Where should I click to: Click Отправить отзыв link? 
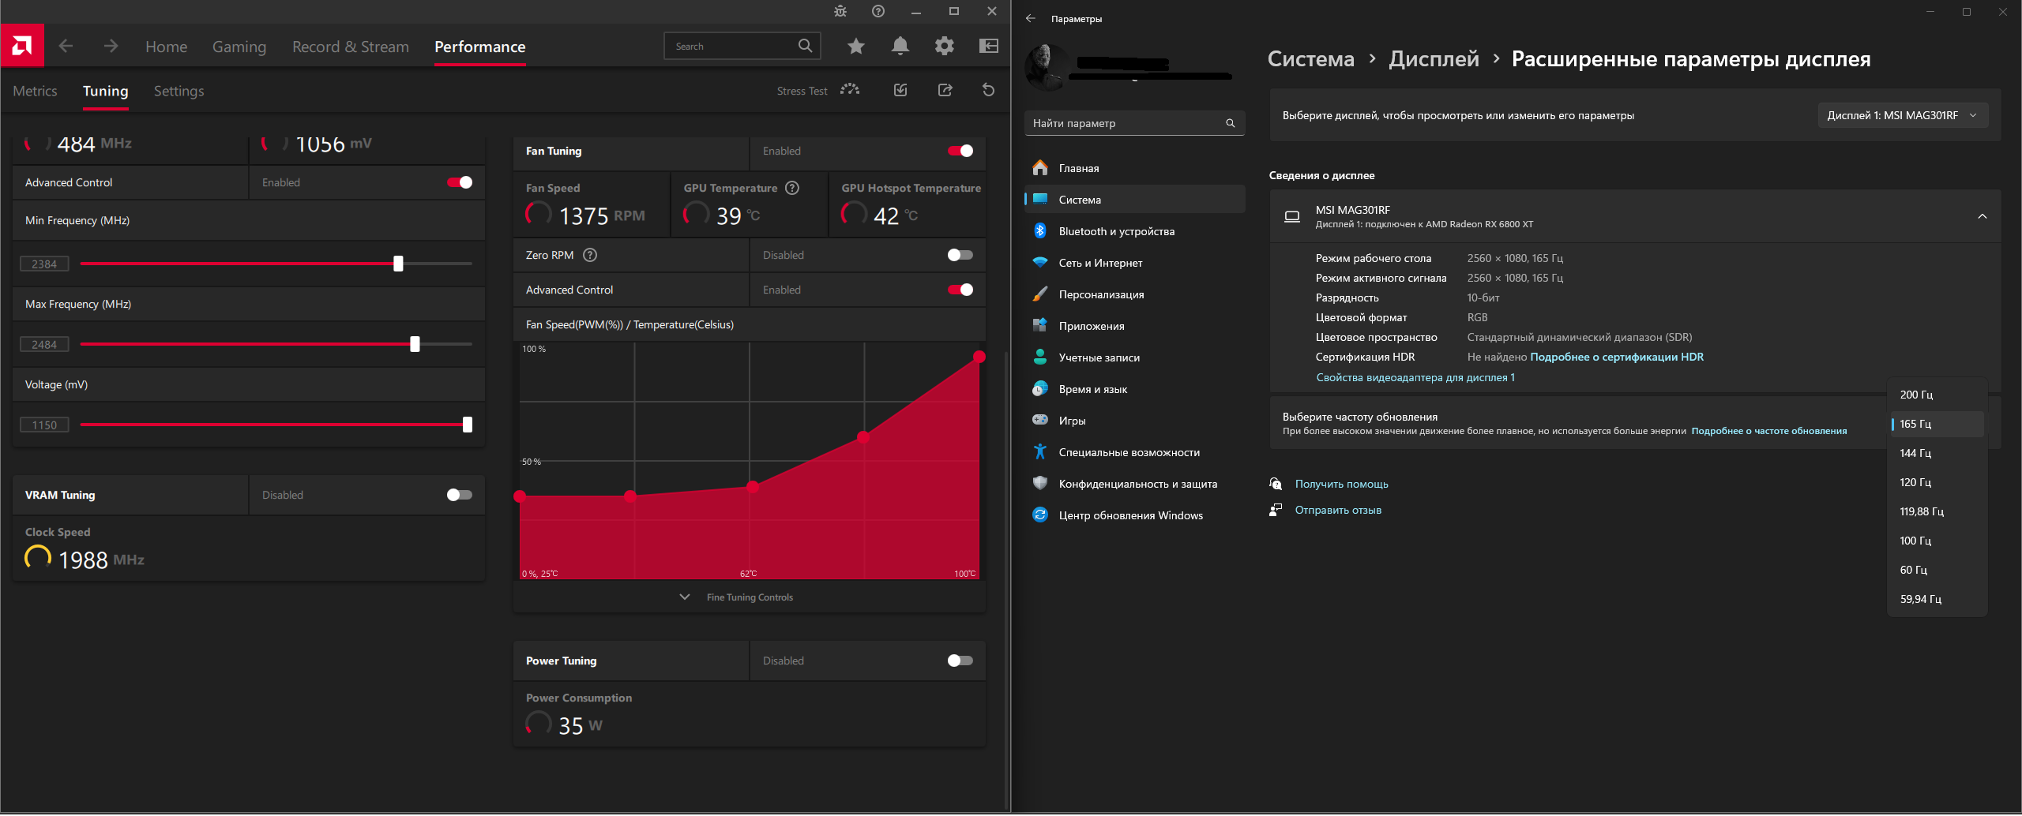pos(1338,510)
